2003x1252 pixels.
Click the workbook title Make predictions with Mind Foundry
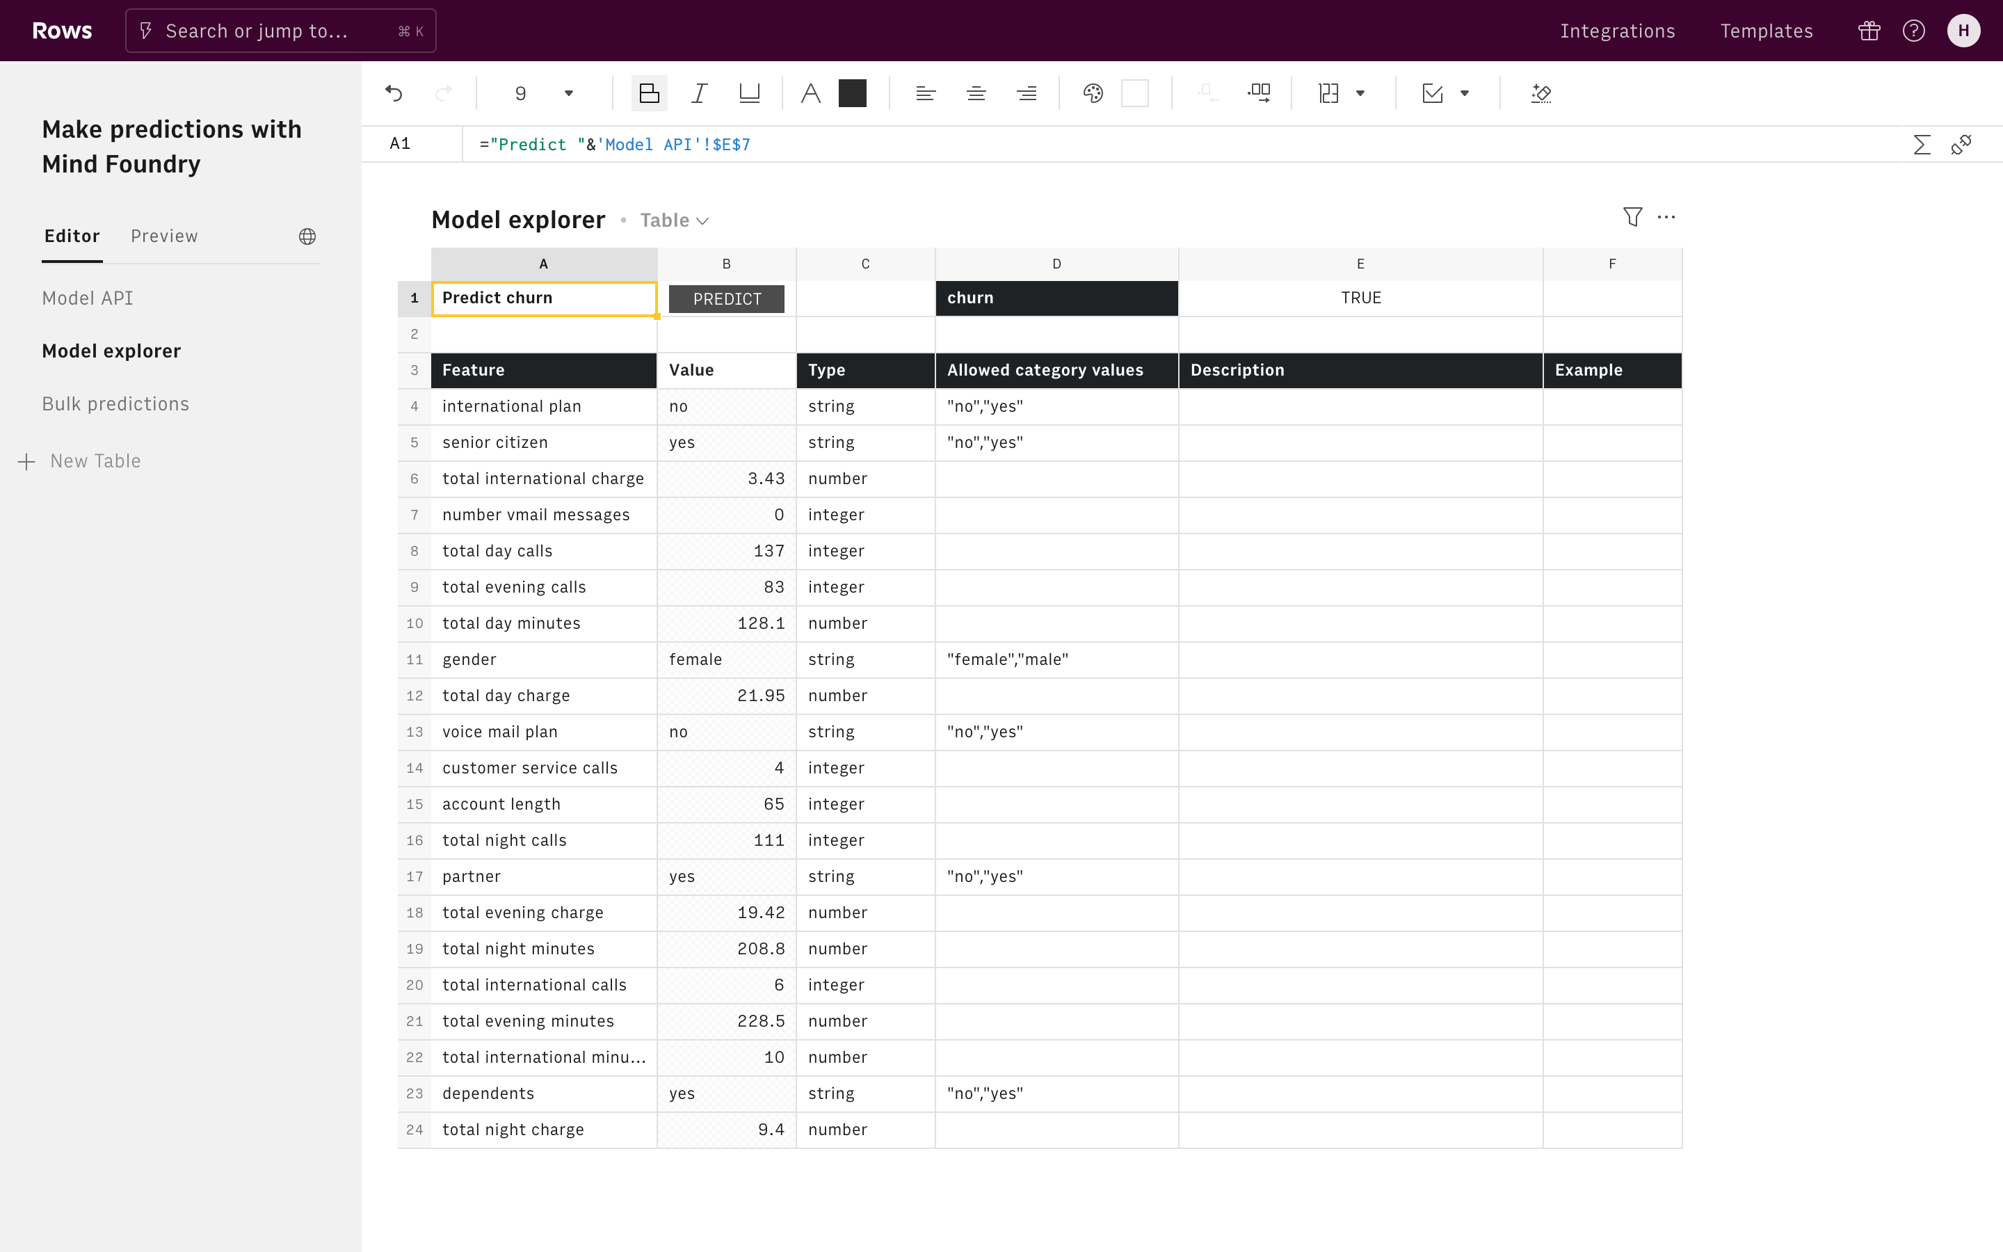(172, 147)
